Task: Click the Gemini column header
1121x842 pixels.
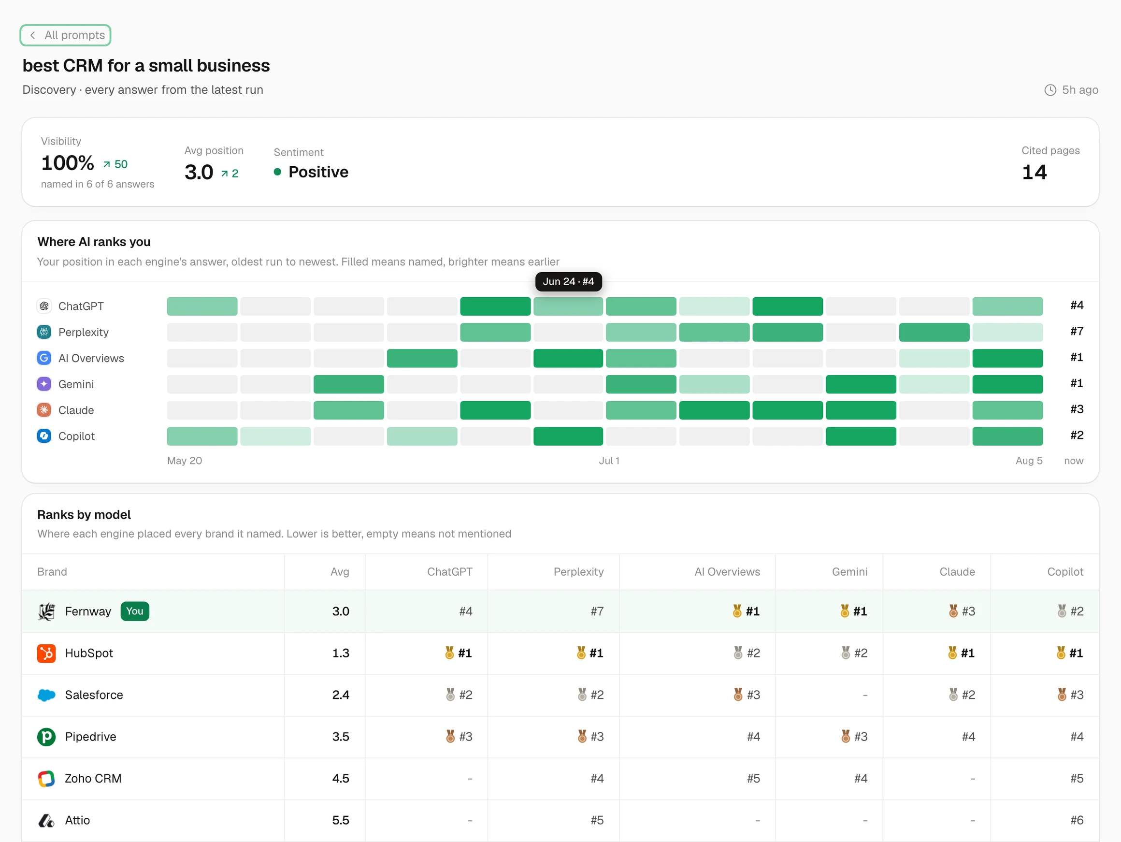Action: tap(850, 572)
